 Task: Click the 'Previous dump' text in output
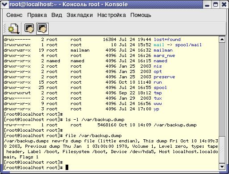coord(42,146)
